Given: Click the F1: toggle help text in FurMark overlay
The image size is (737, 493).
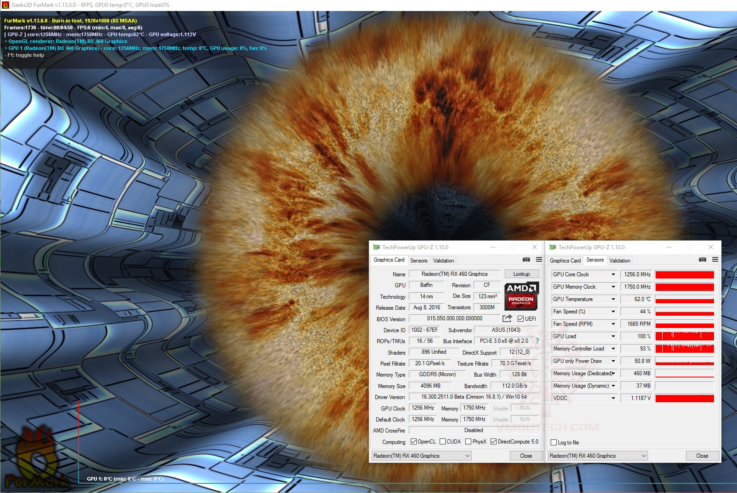Looking at the screenshot, I should [x=24, y=55].
